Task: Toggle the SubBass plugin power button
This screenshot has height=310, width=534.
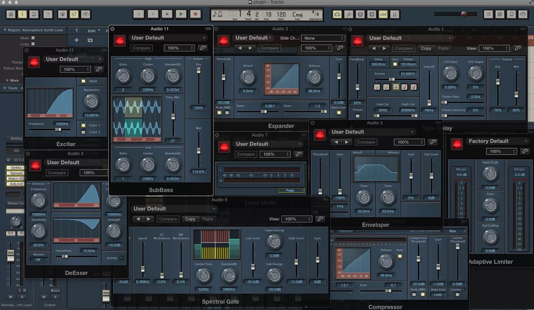Action: [120, 41]
